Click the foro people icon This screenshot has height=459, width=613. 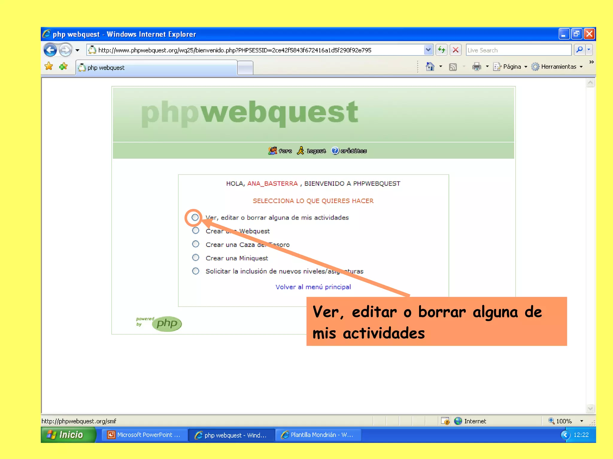click(x=272, y=151)
